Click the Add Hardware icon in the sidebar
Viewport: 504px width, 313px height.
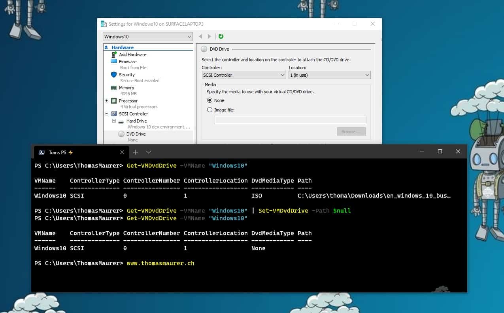114,55
